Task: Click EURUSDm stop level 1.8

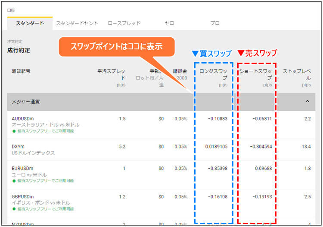Action: 307,168
